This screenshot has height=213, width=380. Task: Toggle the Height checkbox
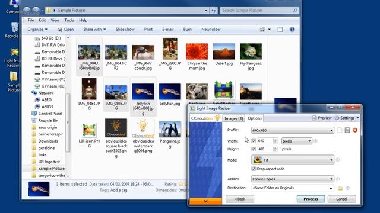[x=254, y=149]
